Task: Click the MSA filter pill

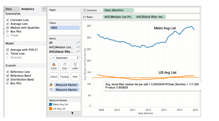Action: [64, 28]
